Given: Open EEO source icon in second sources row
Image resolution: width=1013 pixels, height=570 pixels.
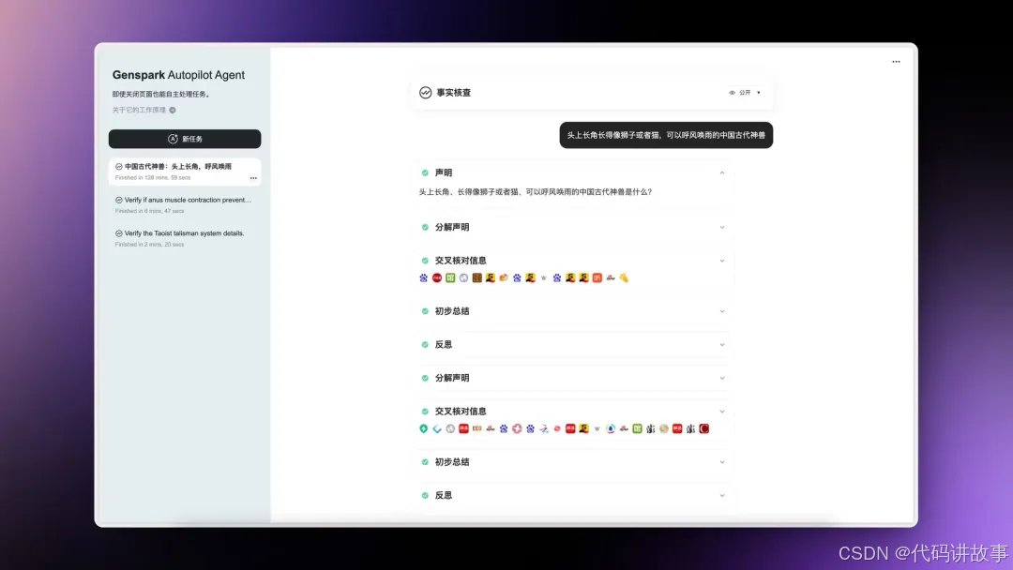Looking at the screenshot, I should pos(477,428).
